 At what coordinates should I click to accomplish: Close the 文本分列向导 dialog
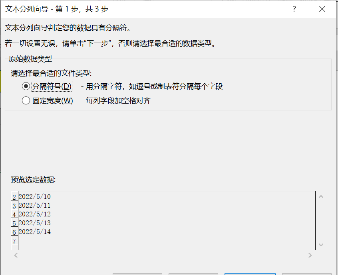point(322,9)
